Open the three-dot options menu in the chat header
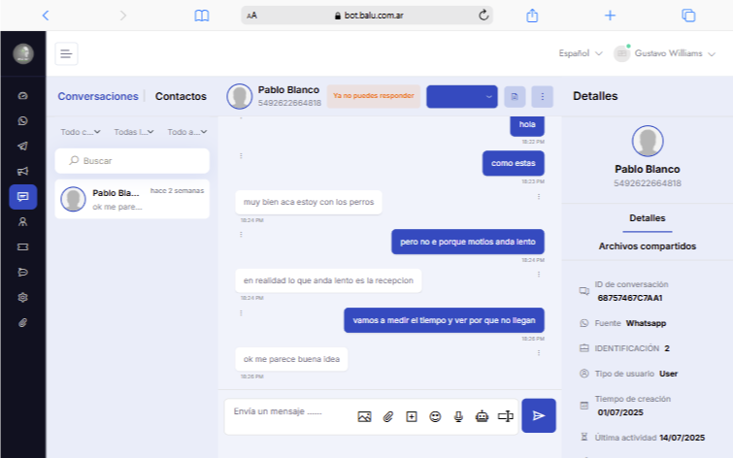The image size is (733, 458). [542, 96]
